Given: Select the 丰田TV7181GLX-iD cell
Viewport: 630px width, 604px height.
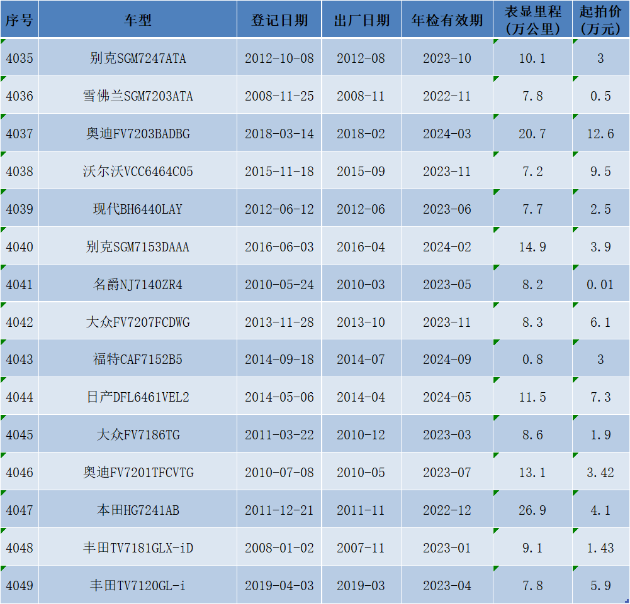Looking at the screenshot, I should 138,547.
